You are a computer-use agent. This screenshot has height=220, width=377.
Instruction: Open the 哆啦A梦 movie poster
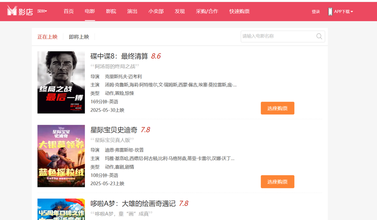61,209
